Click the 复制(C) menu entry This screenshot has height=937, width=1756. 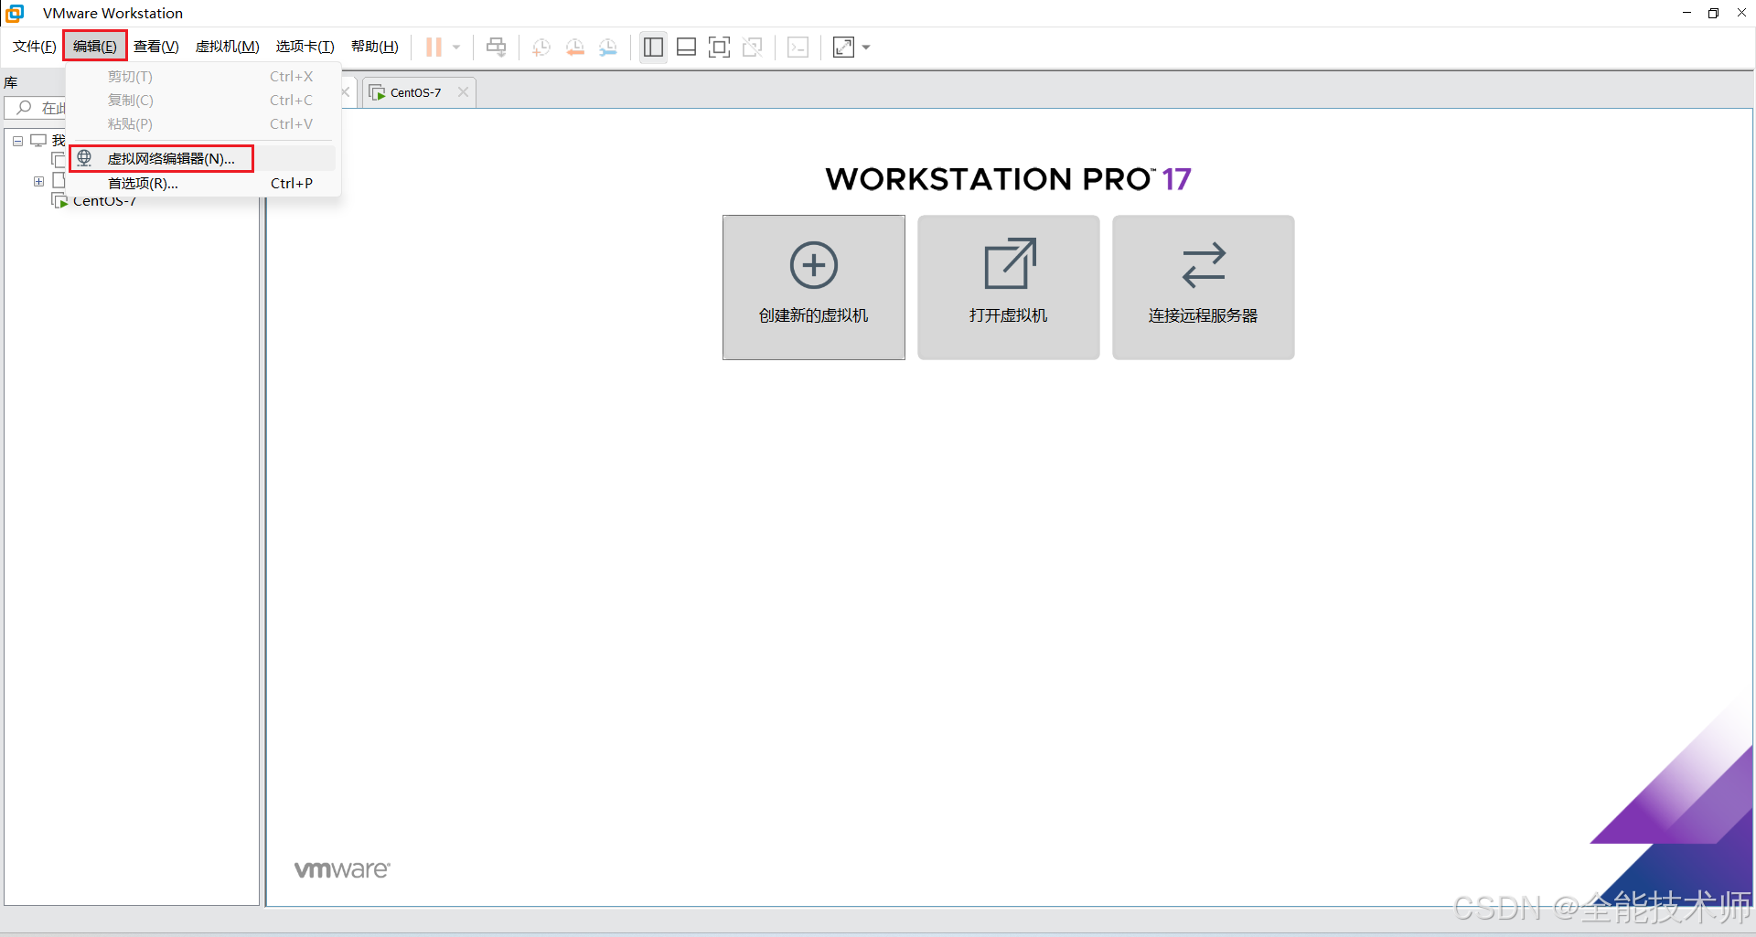pyautogui.click(x=203, y=101)
